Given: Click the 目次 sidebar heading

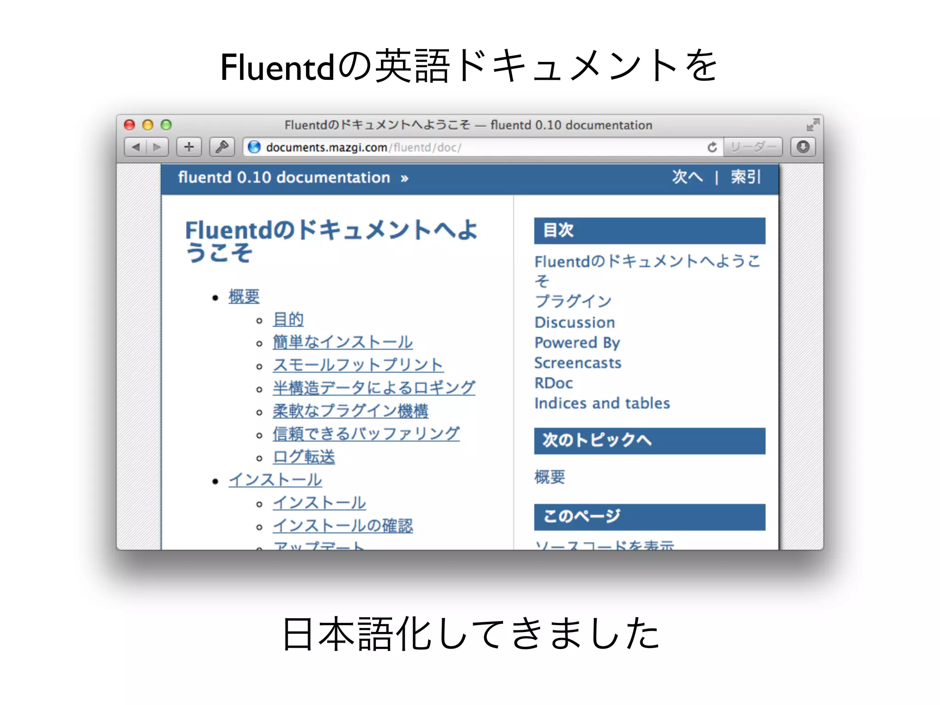Looking at the screenshot, I should [649, 230].
